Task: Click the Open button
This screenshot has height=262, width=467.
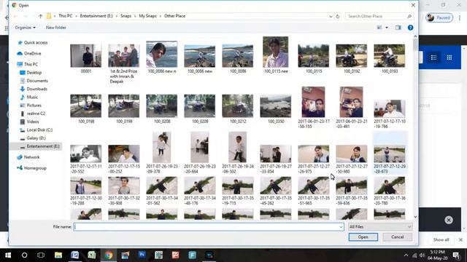Action: pyautogui.click(x=363, y=237)
